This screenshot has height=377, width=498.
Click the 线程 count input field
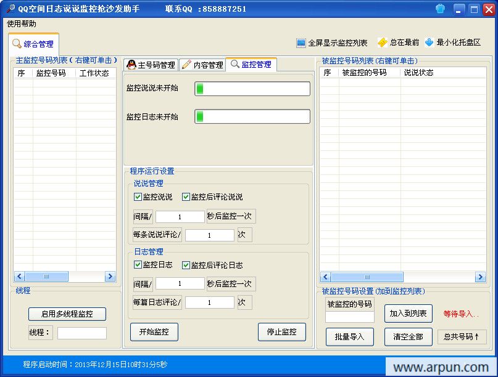click(82, 333)
